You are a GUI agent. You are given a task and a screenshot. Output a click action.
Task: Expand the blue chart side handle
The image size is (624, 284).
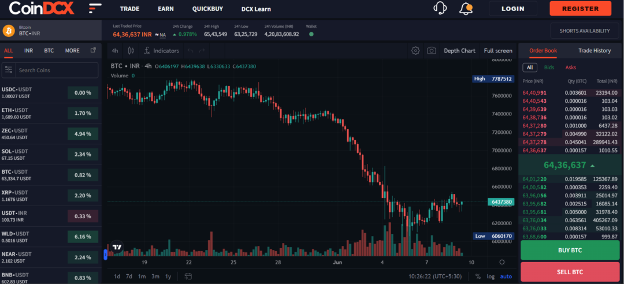click(106, 255)
